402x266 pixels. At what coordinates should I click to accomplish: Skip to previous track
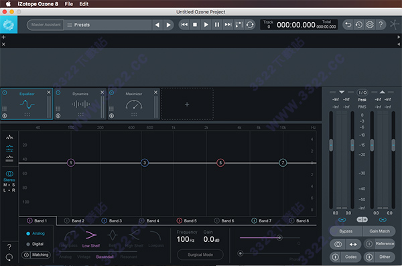[184, 25]
